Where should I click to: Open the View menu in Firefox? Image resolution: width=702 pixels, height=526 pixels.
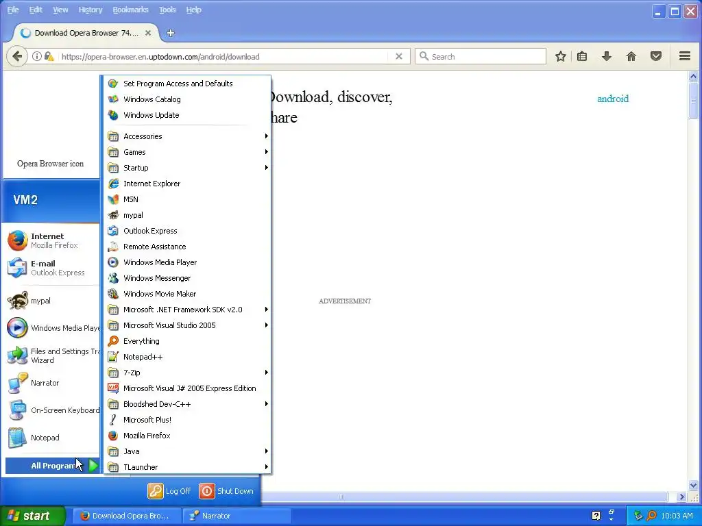(x=60, y=10)
